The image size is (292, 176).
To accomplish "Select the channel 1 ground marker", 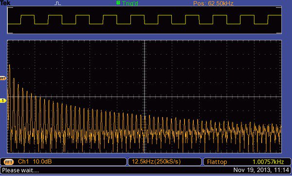I will pos(3,101).
